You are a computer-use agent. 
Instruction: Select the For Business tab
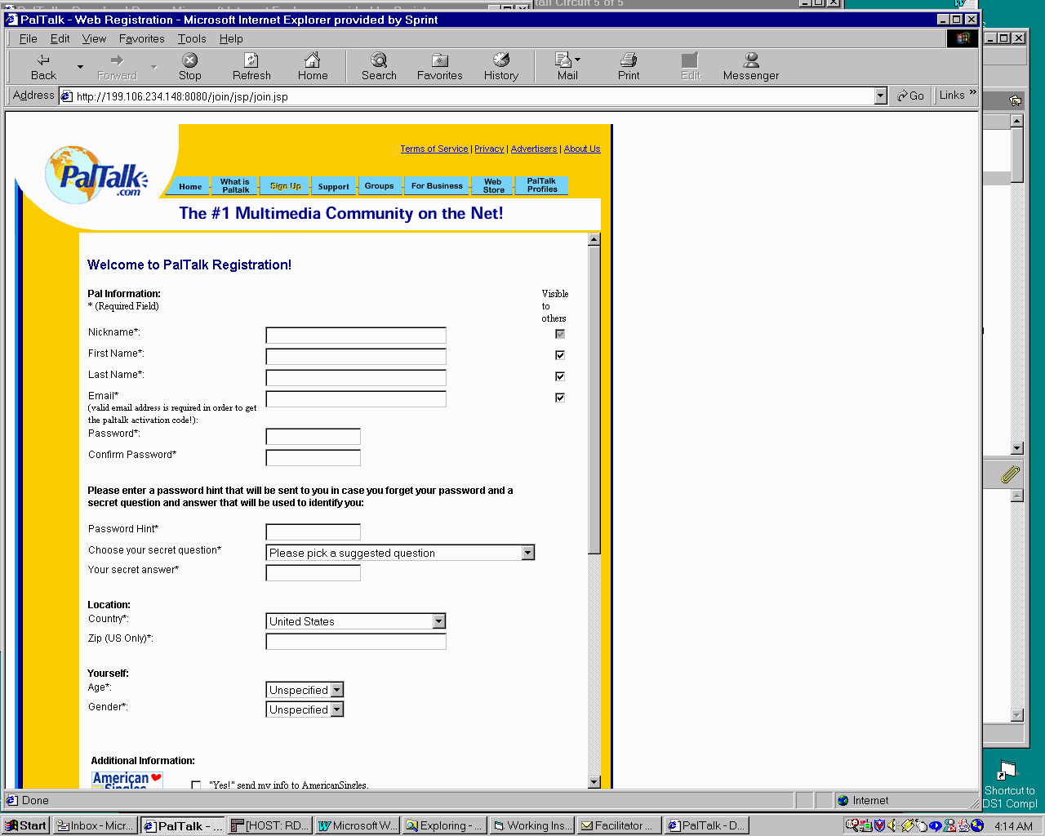(x=437, y=185)
